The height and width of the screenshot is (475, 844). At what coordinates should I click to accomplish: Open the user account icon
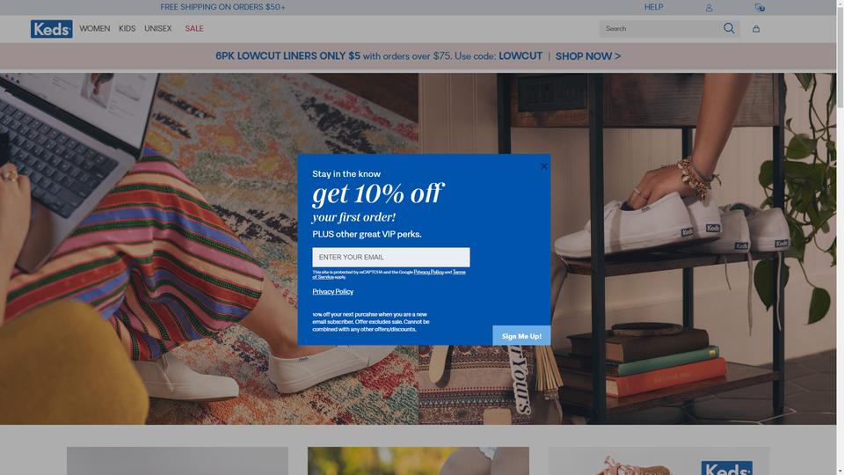(x=709, y=8)
